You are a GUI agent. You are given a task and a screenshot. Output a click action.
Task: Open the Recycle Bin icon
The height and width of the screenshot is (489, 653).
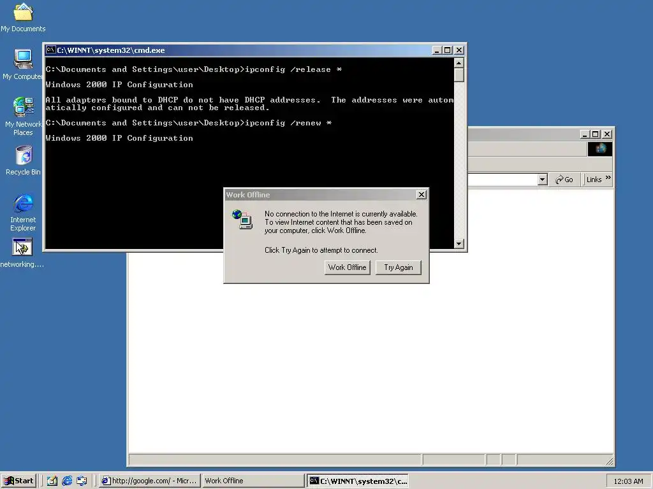(24, 160)
